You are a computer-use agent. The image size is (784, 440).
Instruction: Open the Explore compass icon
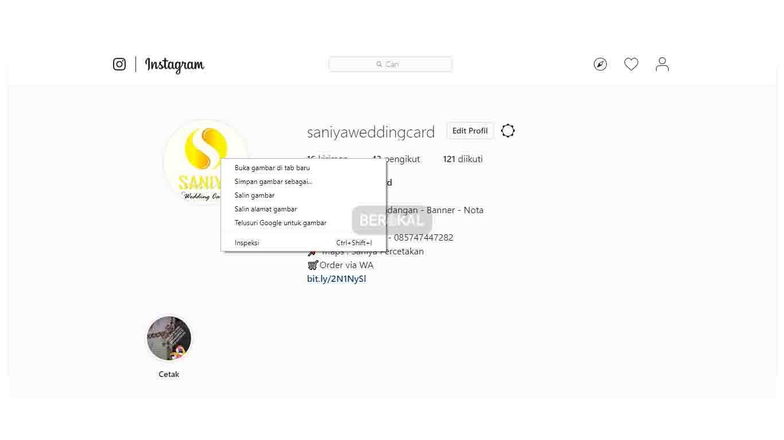click(x=600, y=64)
